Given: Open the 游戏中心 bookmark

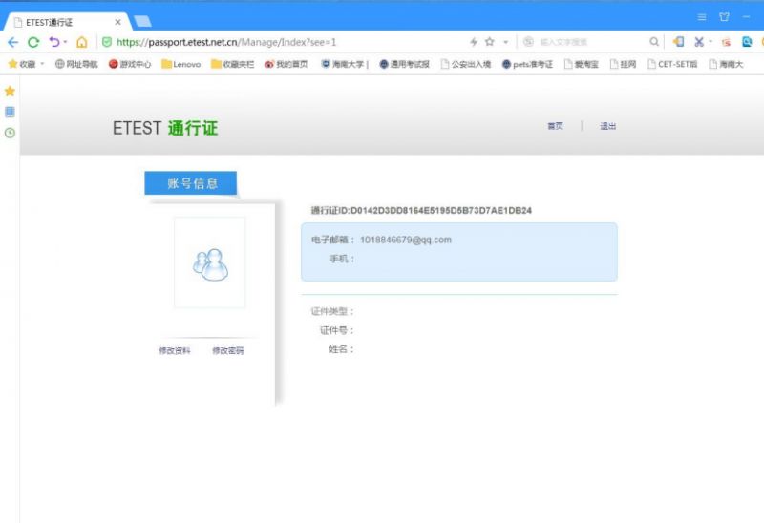Looking at the screenshot, I should [x=130, y=64].
